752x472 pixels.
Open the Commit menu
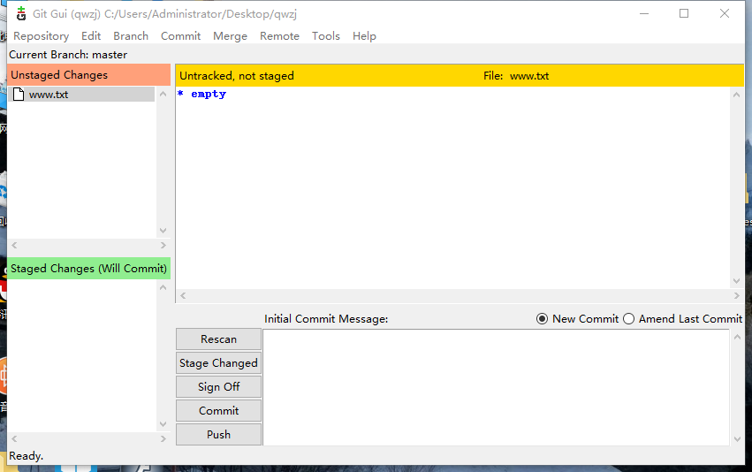coord(181,36)
